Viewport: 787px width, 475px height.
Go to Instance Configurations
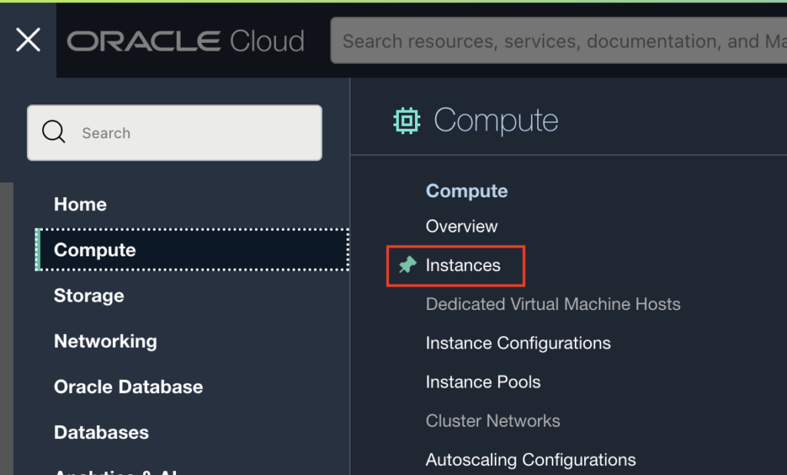pyautogui.click(x=518, y=343)
